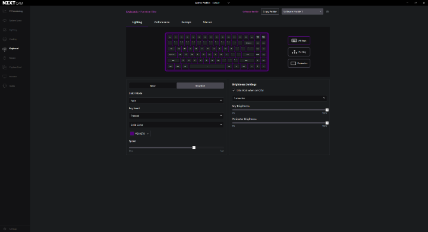428x232 pixels.
Task: Select the Mouse icon in sidebar
Action: point(5,58)
